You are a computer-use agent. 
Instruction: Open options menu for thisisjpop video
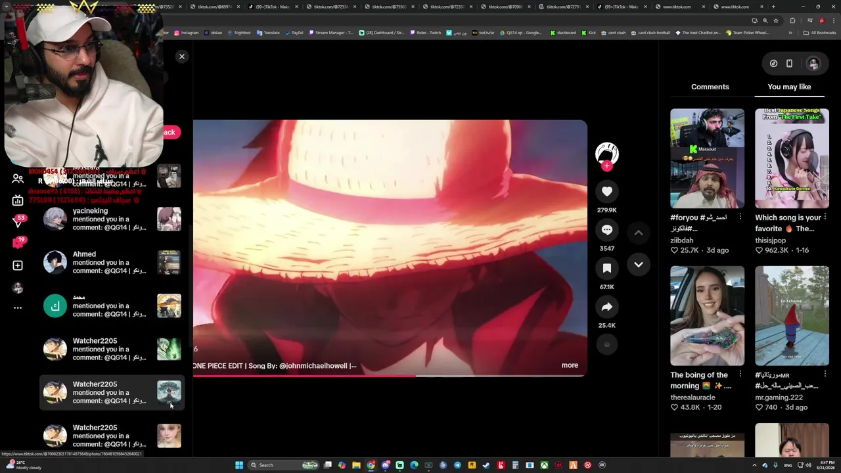[825, 217]
